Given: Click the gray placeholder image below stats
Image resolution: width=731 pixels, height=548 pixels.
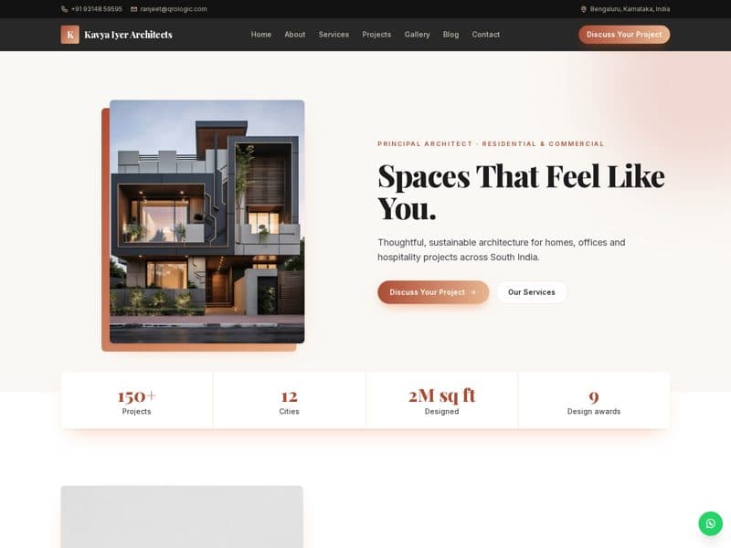Looking at the screenshot, I should pyautogui.click(x=182, y=517).
